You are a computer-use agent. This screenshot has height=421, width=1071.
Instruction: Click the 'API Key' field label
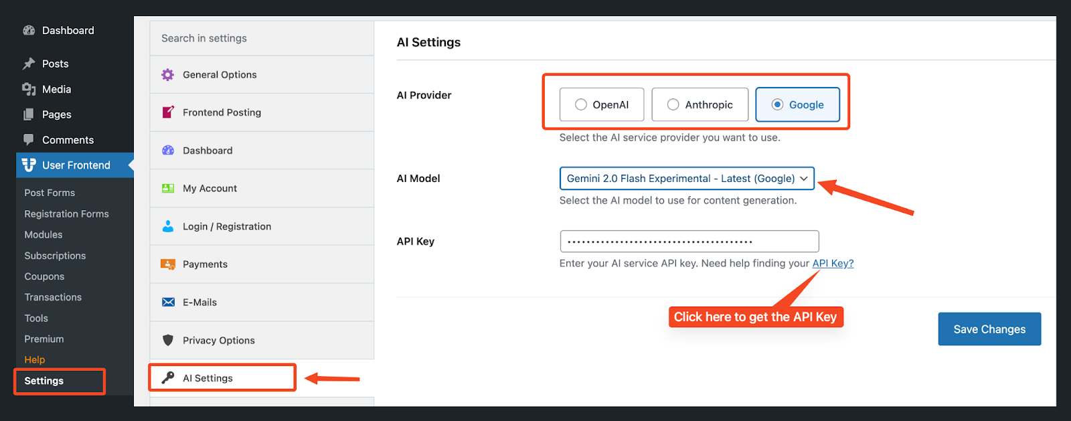(x=416, y=241)
